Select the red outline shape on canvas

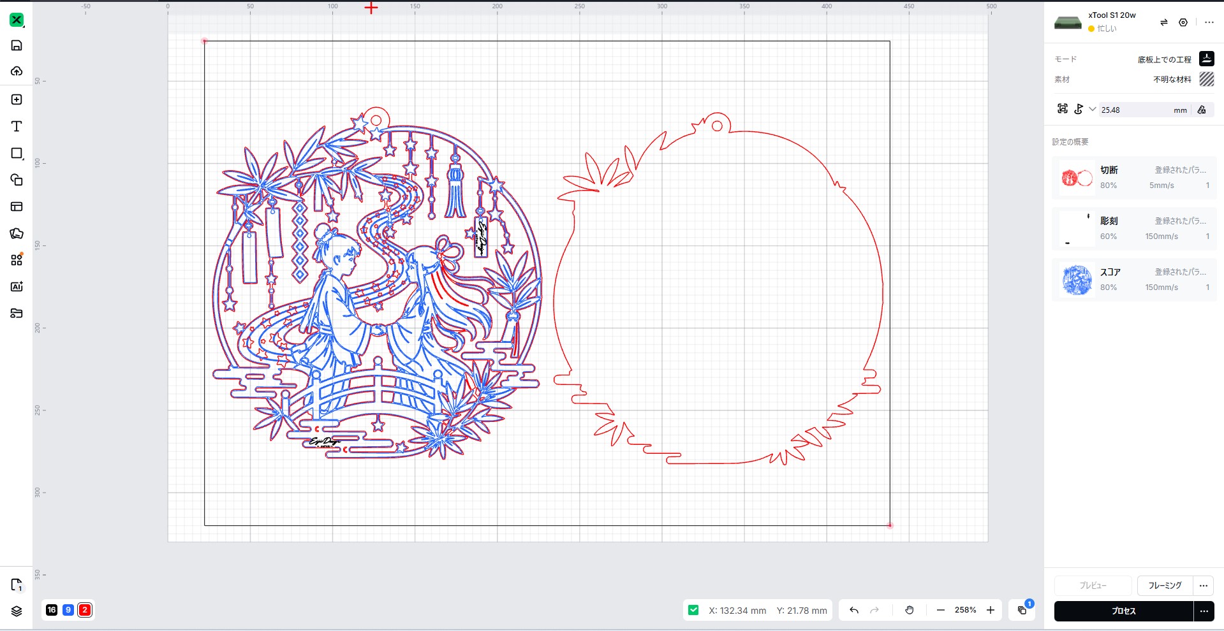[x=718, y=289]
